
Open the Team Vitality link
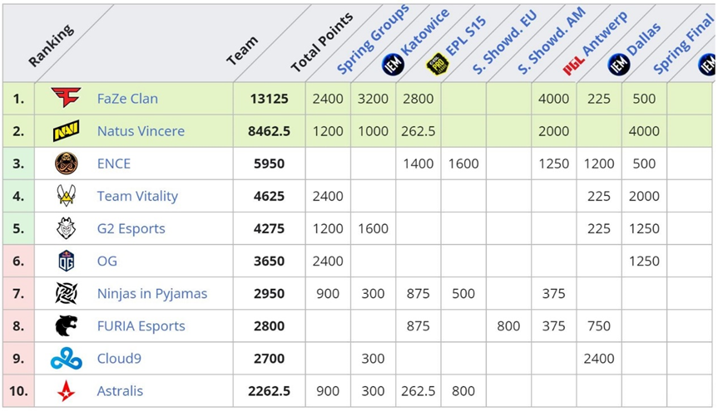click(137, 196)
